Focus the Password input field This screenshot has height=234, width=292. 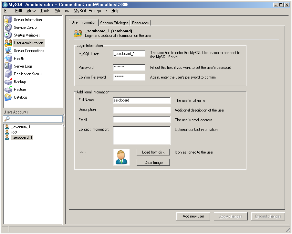pos(129,68)
